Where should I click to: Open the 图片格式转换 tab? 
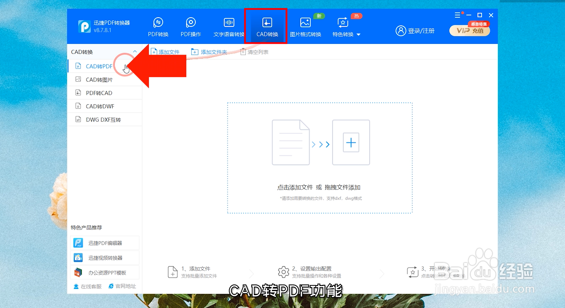point(305,27)
